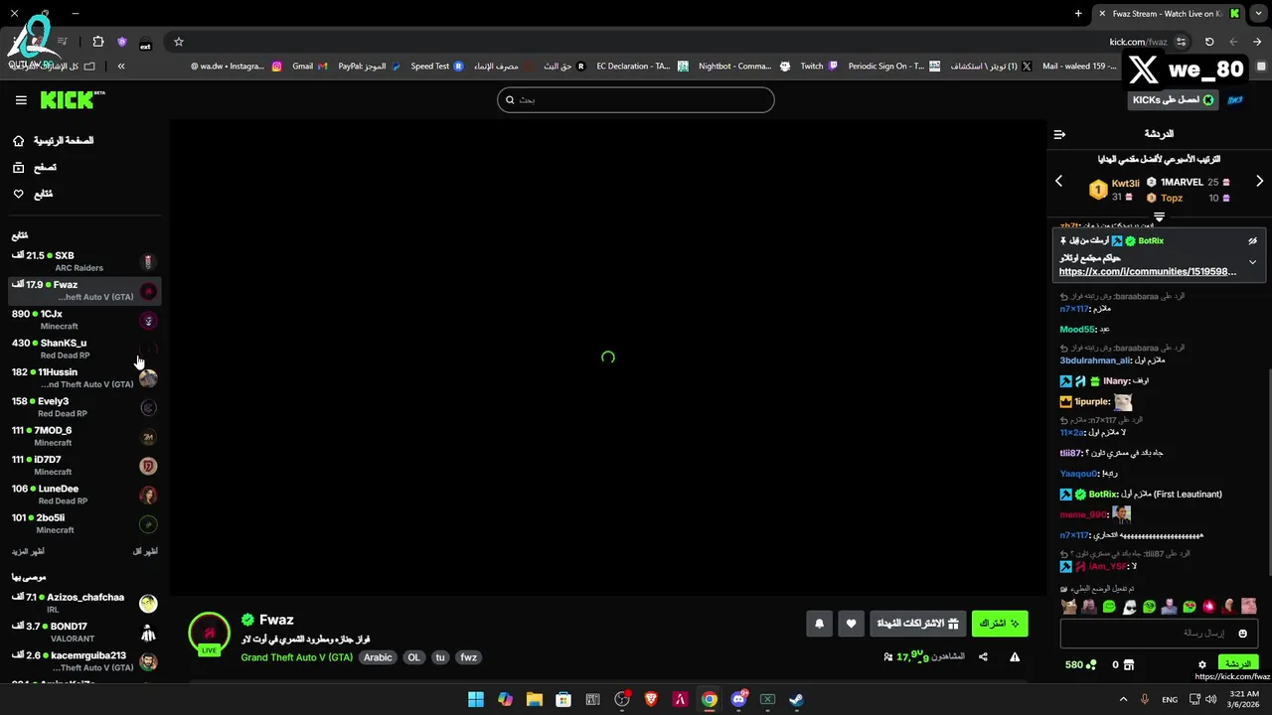The image size is (1272, 715).
Task: Open SXB channel in followed list
Action: 84,261
